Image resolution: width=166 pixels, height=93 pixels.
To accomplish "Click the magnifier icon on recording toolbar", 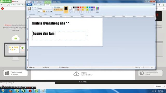I will click(5, 88).
